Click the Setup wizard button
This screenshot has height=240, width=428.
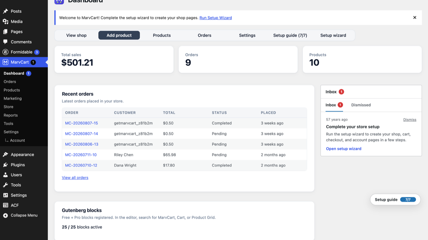tap(333, 35)
